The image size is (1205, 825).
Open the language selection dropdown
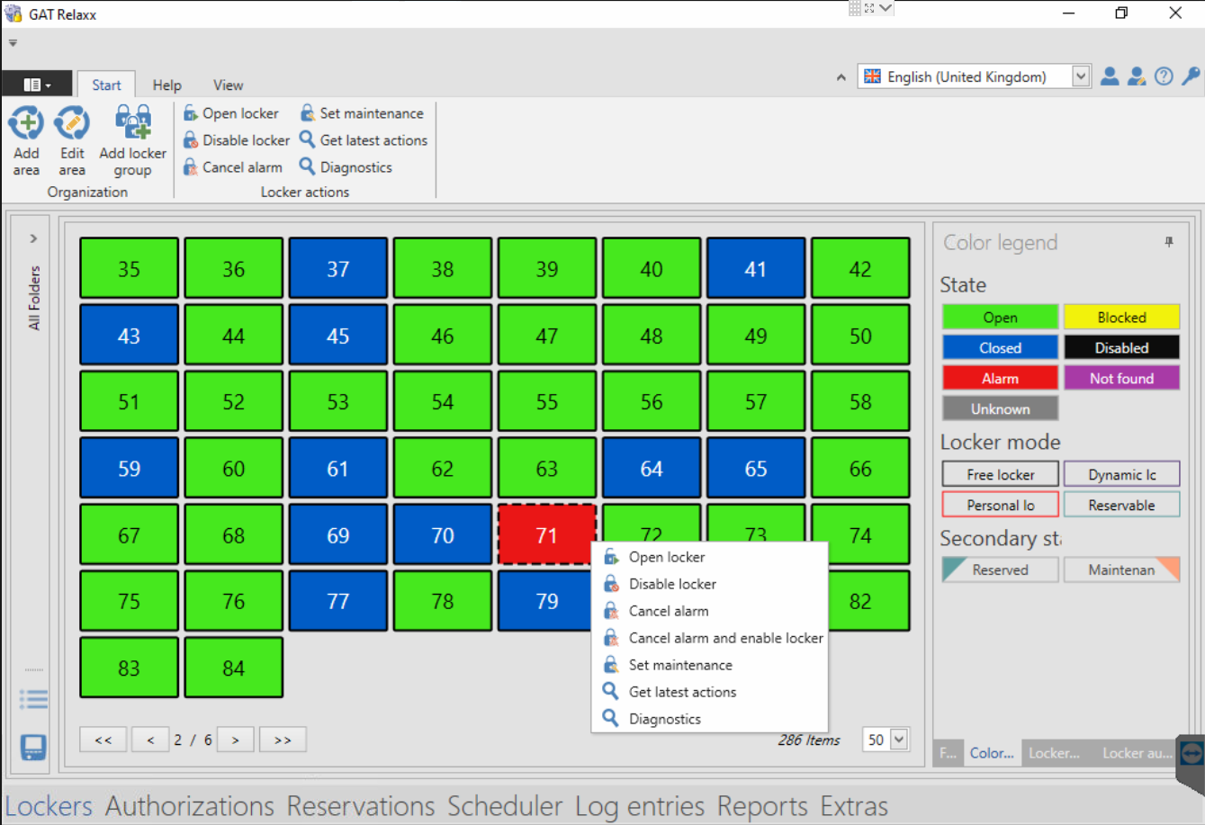coord(1081,76)
